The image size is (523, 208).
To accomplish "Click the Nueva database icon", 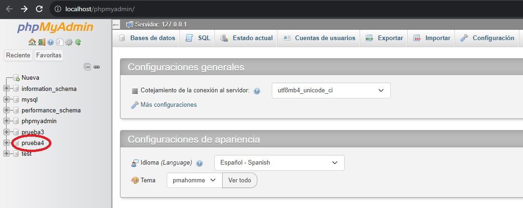I will (16, 78).
